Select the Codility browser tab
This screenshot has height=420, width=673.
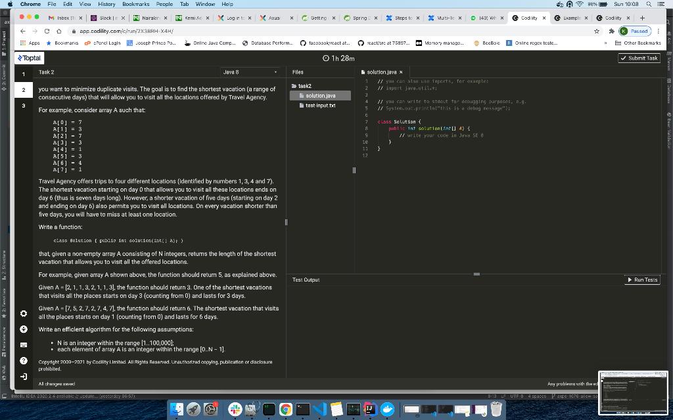(529, 18)
